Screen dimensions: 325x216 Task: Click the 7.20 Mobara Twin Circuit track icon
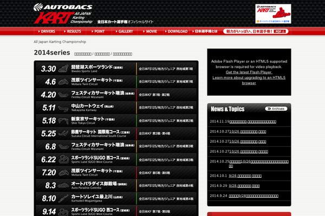[63, 172]
